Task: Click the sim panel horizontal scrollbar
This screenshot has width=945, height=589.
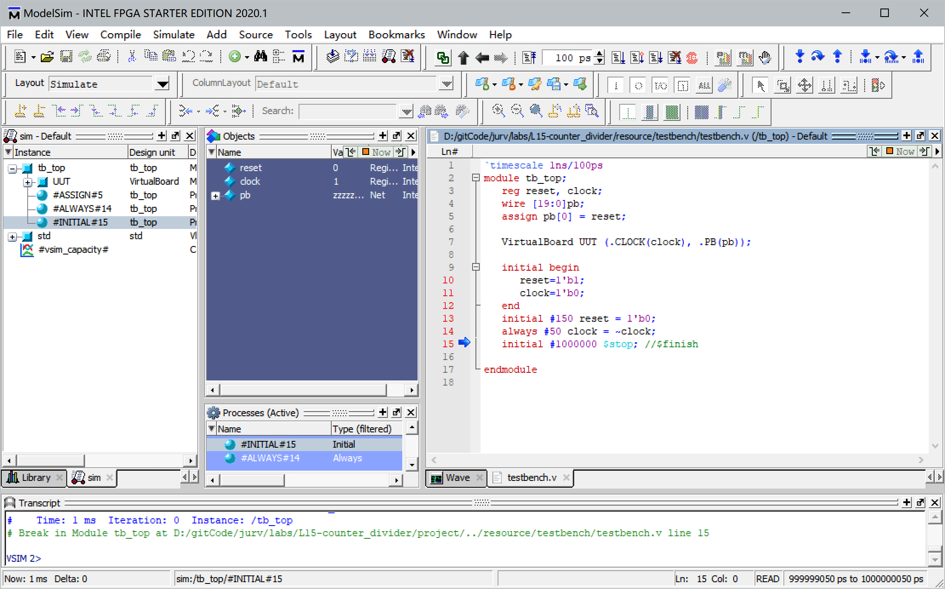Action: click(x=50, y=460)
